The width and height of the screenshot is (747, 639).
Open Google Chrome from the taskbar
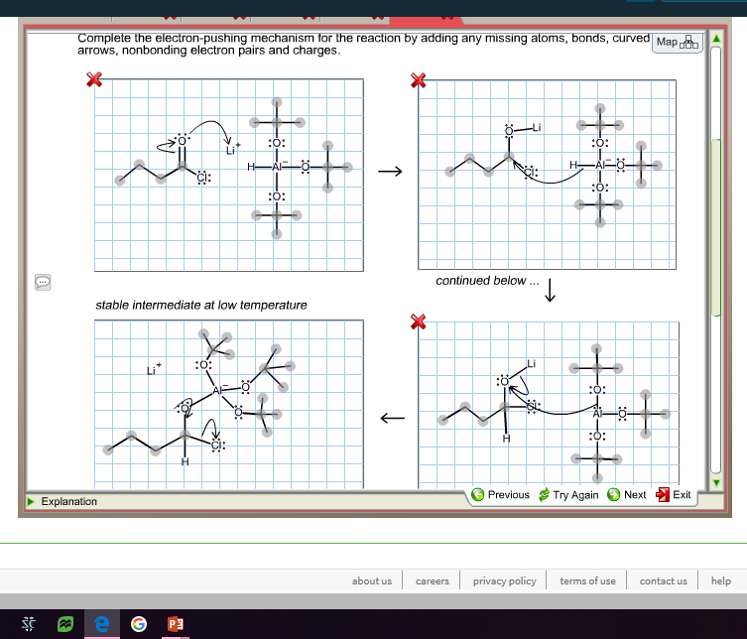139,624
